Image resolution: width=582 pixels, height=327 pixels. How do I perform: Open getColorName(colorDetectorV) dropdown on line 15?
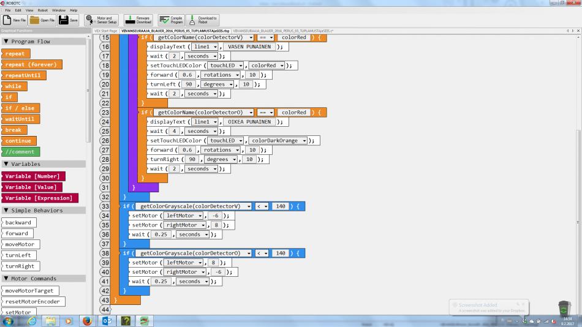(x=251, y=37)
